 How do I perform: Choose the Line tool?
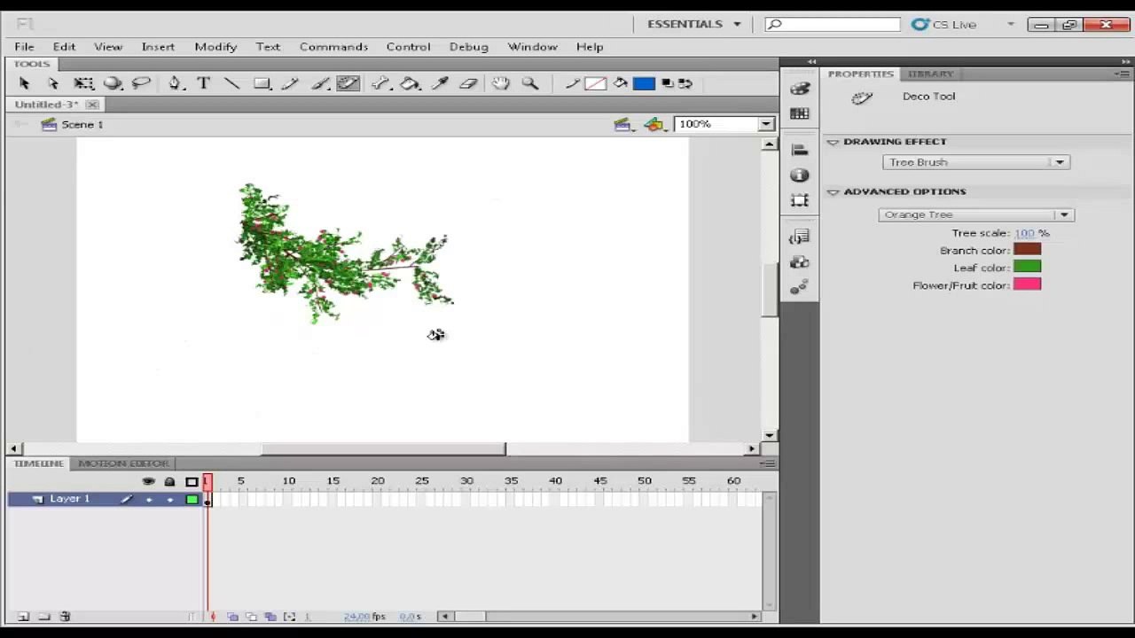(232, 83)
